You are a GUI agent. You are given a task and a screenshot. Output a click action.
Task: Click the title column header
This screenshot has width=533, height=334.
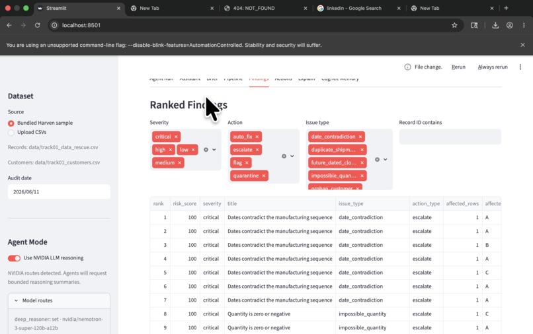[x=280, y=204]
